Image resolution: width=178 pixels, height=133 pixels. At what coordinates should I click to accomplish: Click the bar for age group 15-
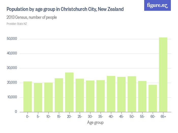tap(59, 95)
